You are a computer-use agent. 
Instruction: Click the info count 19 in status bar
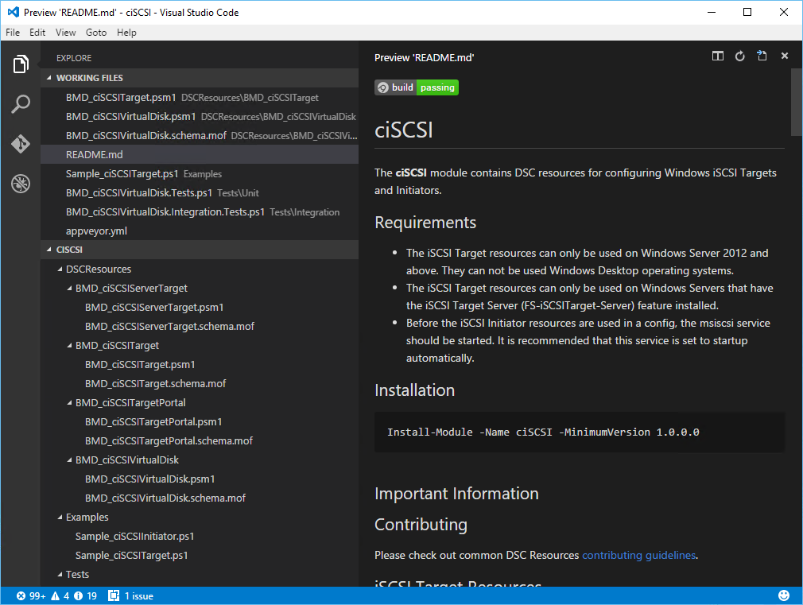click(86, 595)
